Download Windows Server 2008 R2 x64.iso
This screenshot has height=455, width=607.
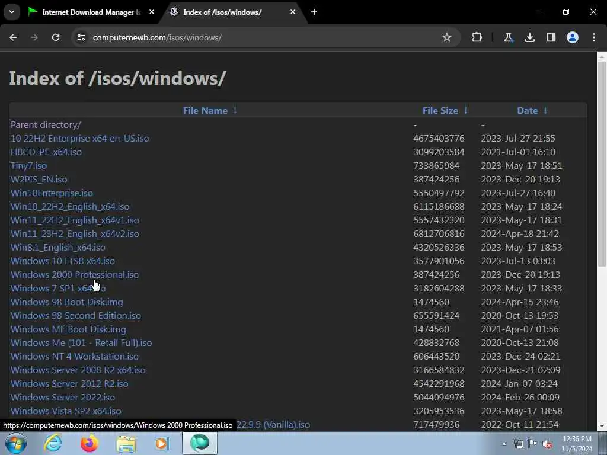pyautogui.click(x=78, y=370)
